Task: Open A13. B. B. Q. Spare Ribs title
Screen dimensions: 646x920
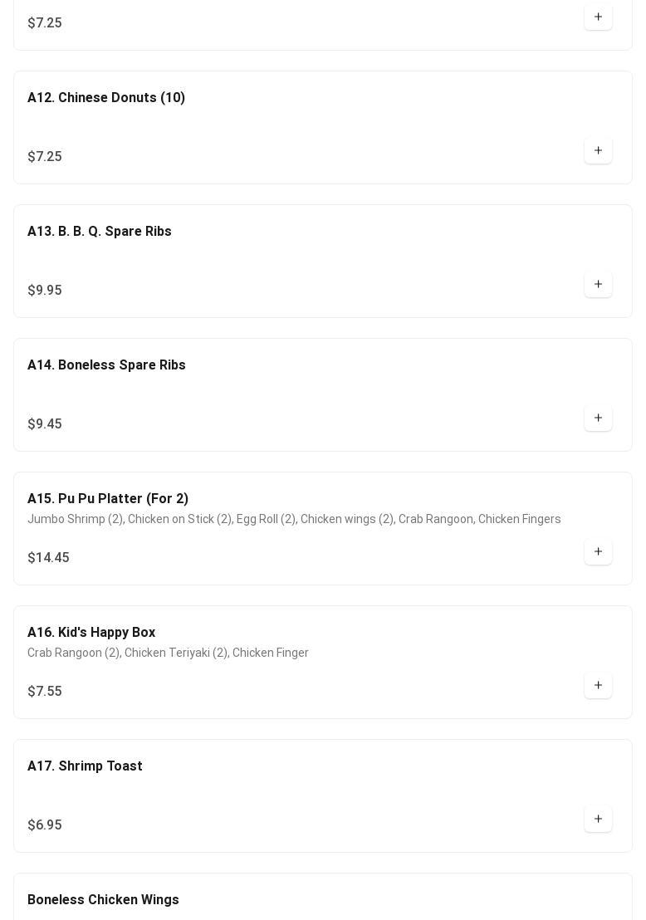Action: [x=99, y=231]
